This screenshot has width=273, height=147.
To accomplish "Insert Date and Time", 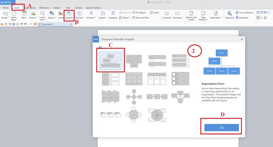I will [x=141, y=18].
